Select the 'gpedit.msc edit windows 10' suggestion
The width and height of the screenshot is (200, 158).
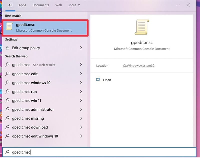(45, 136)
